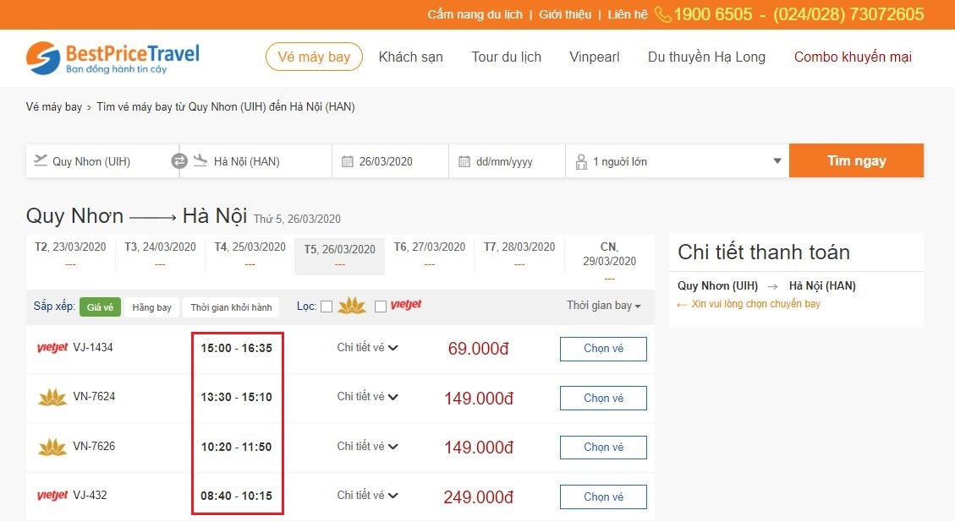This screenshot has height=521, width=955.
Task: Click price '69.000đ'
Action: click(478, 349)
